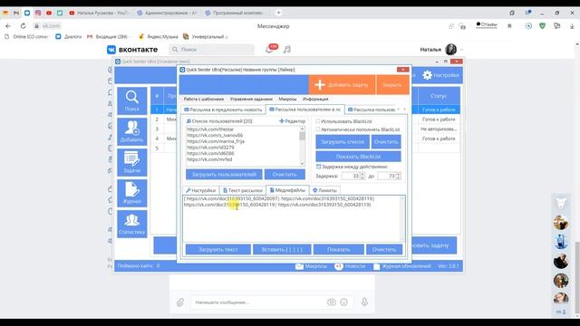
Task: Open dropdown arrow next to Наталья profile
Action: click(x=461, y=50)
